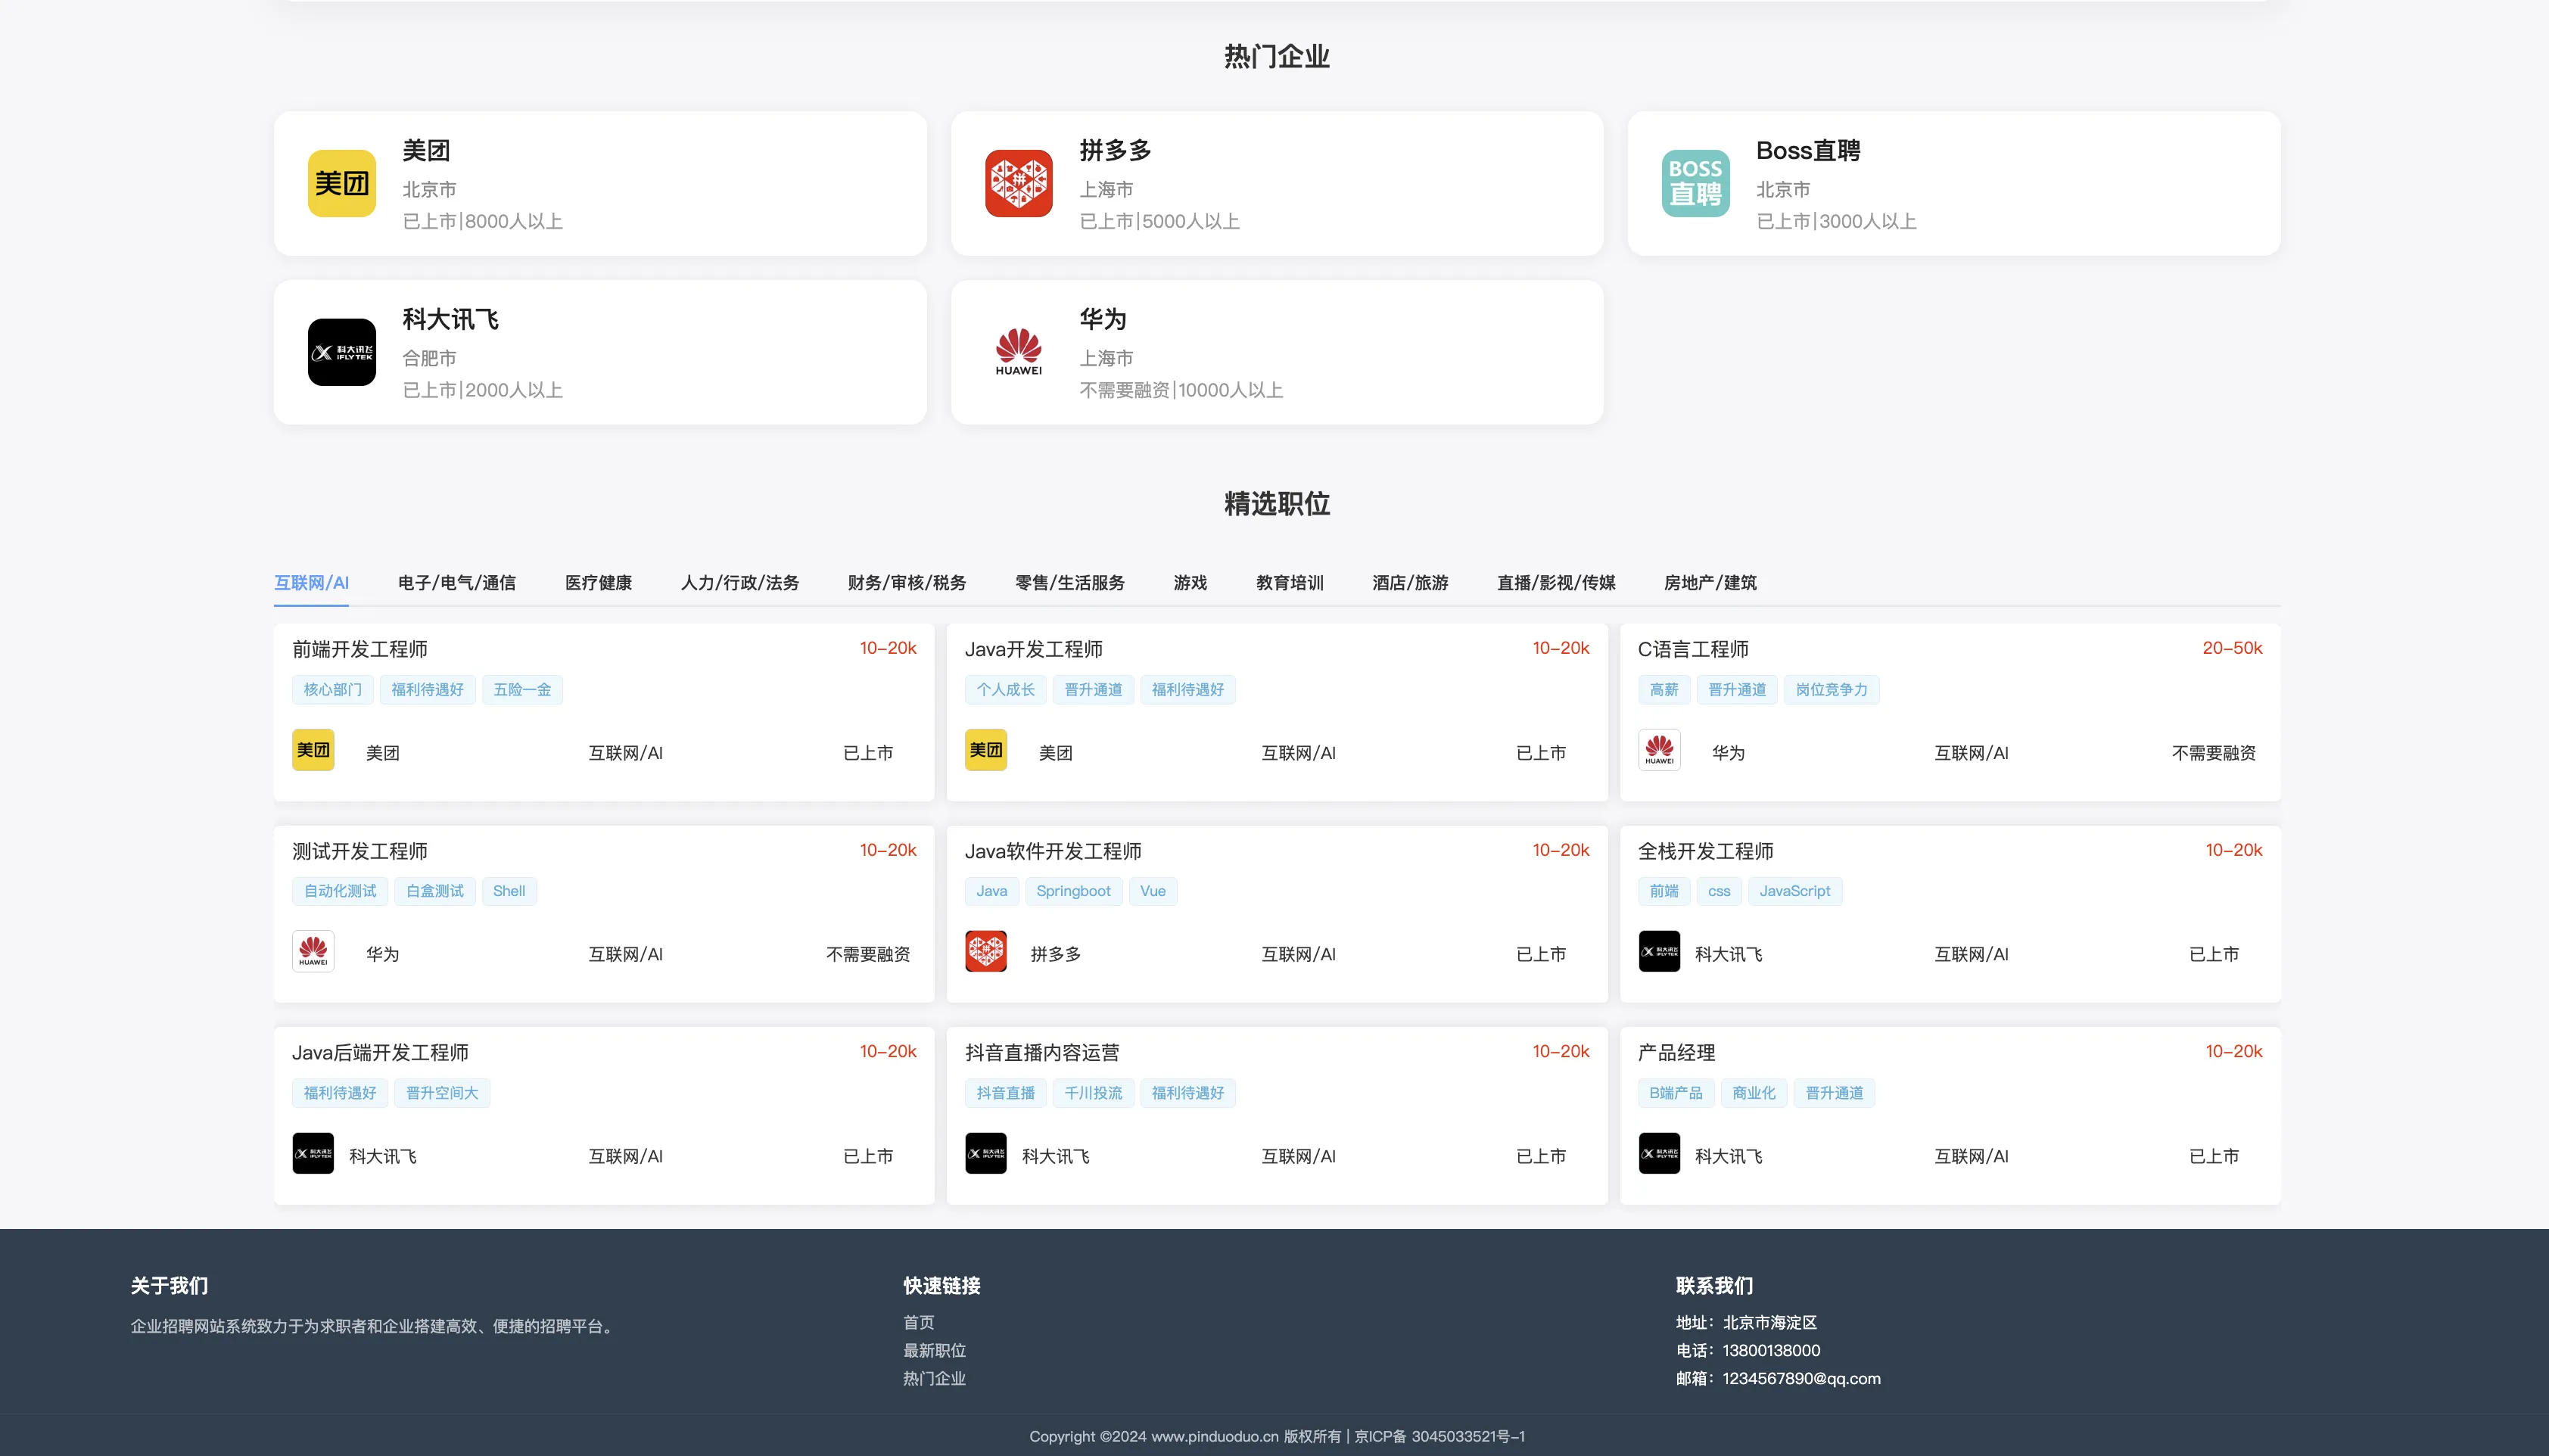Image resolution: width=2549 pixels, height=1456 pixels.
Task: Open the 测试开发工程师 job title
Action: 360,851
